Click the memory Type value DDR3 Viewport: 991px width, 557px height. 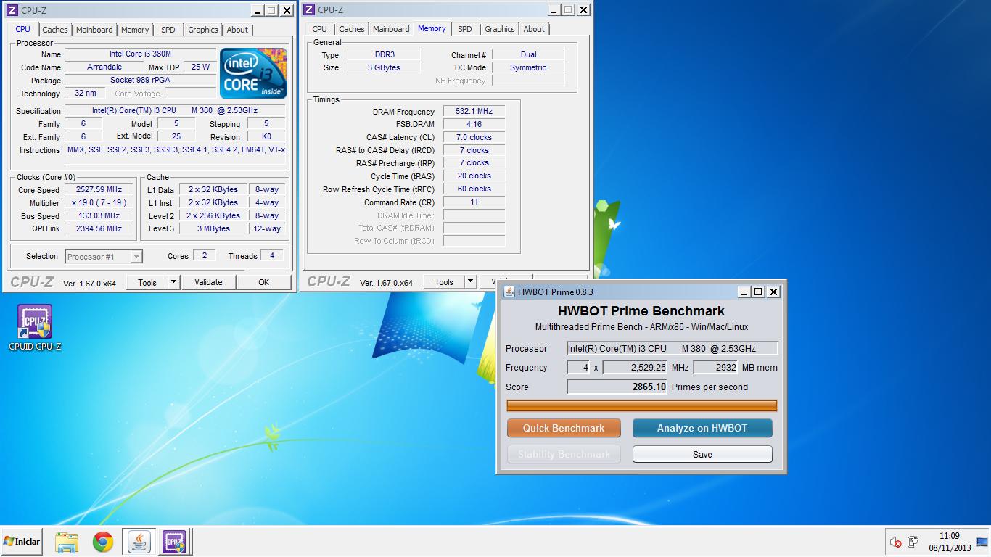coord(384,54)
